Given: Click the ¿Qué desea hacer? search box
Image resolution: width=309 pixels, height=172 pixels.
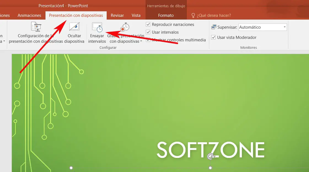Looking at the screenshot, I should (214, 15).
